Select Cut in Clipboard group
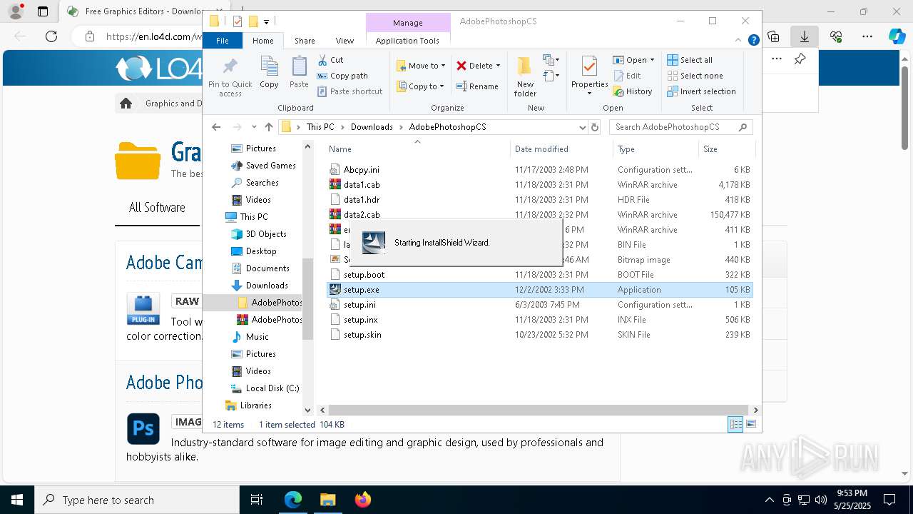 point(330,60)
